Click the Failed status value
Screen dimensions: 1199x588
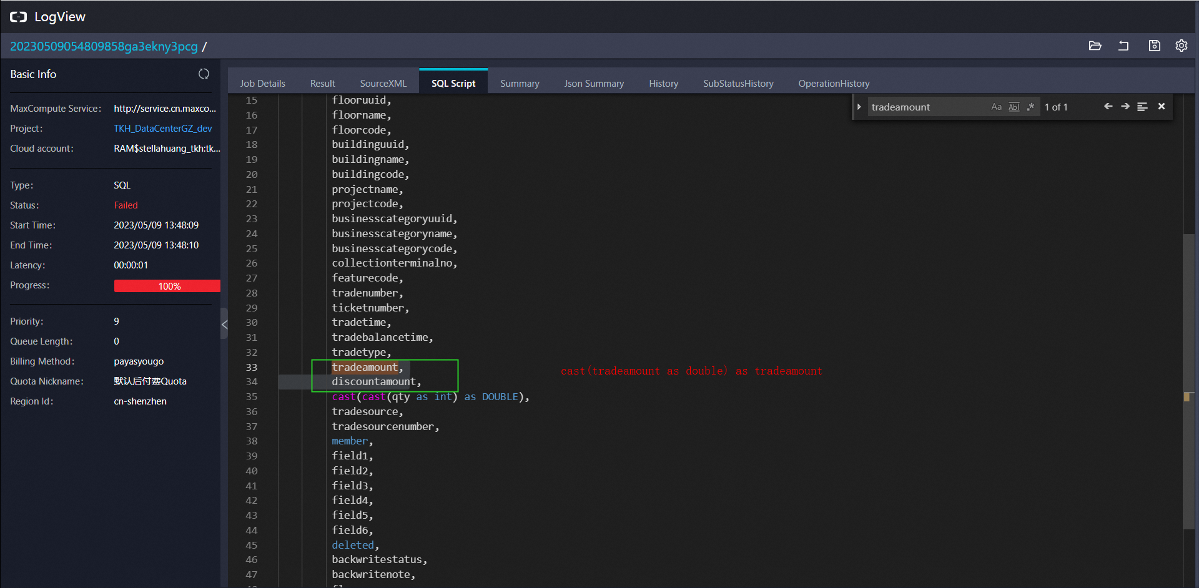(x=126, y=205)
